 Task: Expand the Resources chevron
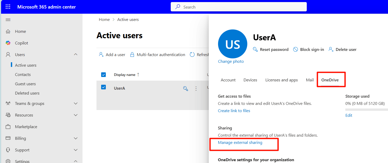pyautogui.click(x=76, y=115)
